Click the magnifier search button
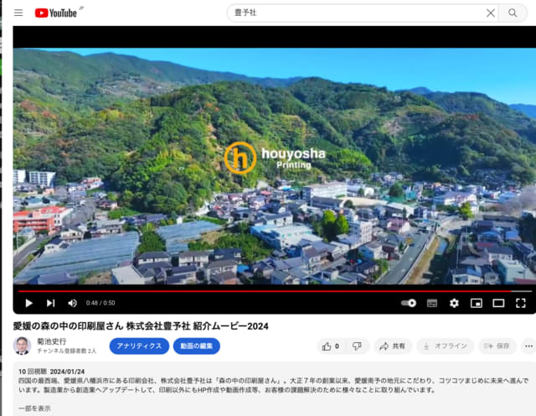Image resolution: width=536 pixels, height=416 pixels. pyautogui.click(x=513, y=13)
